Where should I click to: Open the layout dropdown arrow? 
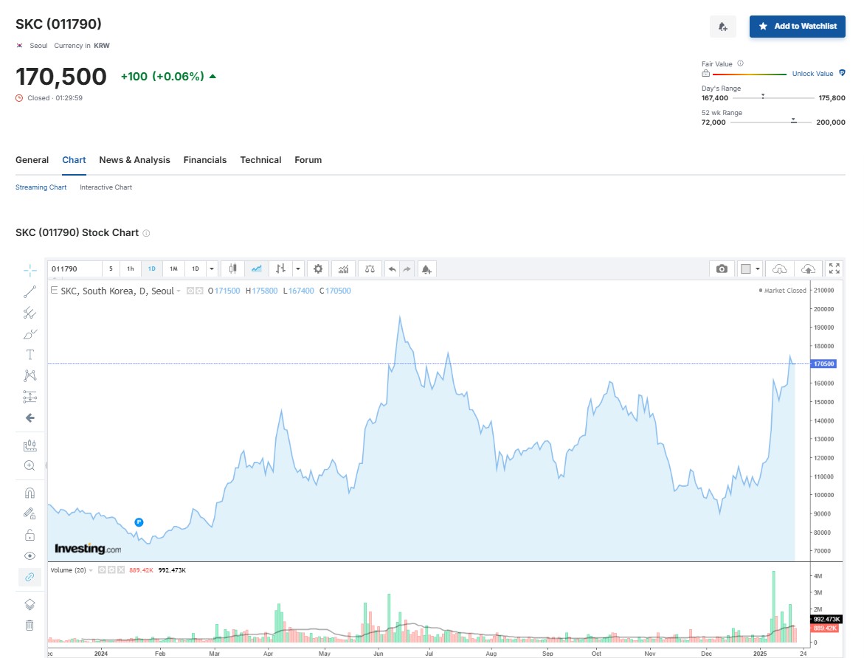[758, 269]
